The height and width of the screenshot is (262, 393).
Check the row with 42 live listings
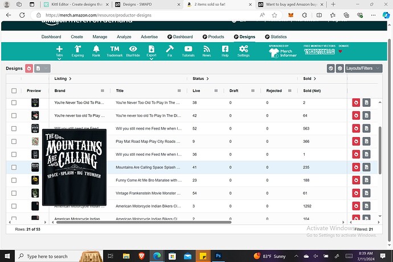14,115
